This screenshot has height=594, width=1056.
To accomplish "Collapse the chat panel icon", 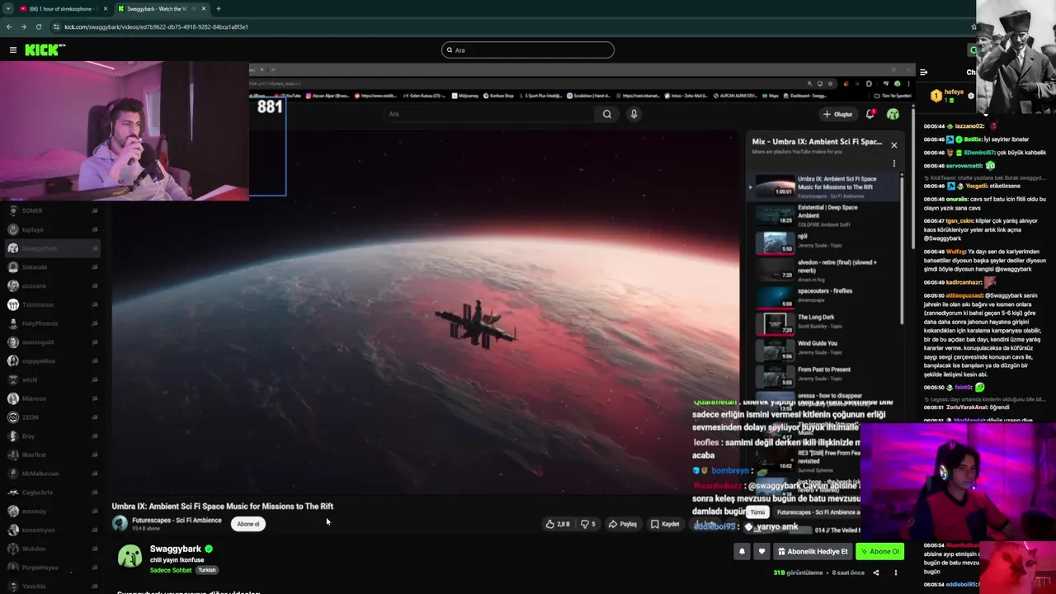I will (924, 73).
